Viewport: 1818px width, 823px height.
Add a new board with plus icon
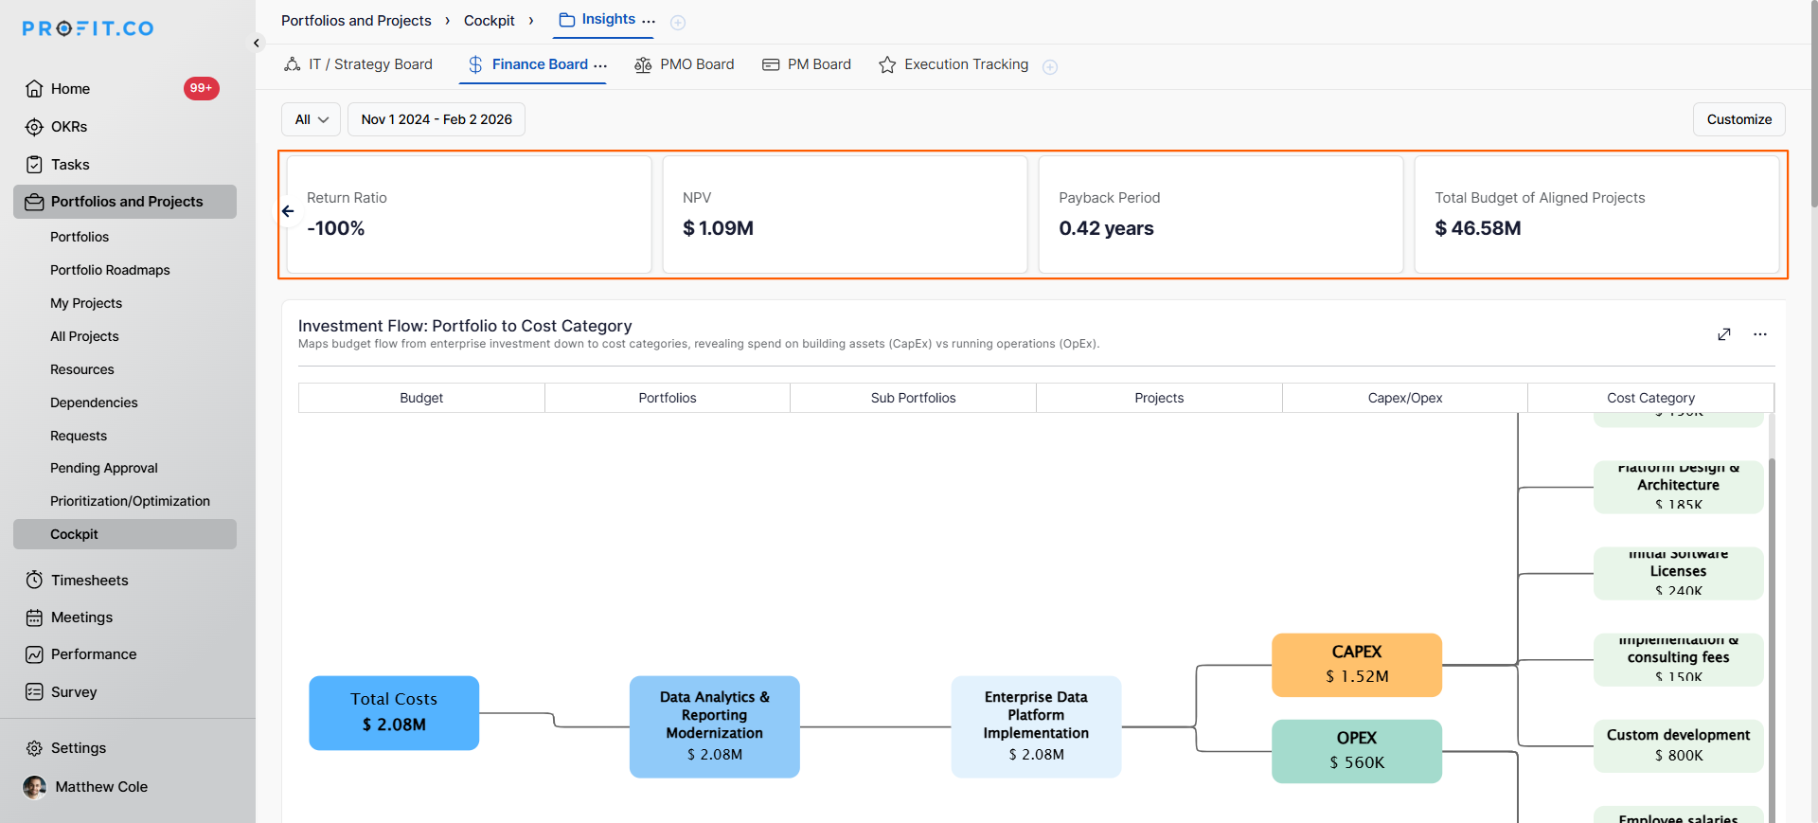click(1049, 66)
